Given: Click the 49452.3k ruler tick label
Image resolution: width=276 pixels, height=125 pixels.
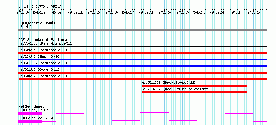Looking at the screenshot, I should click(x=111, y=12).
